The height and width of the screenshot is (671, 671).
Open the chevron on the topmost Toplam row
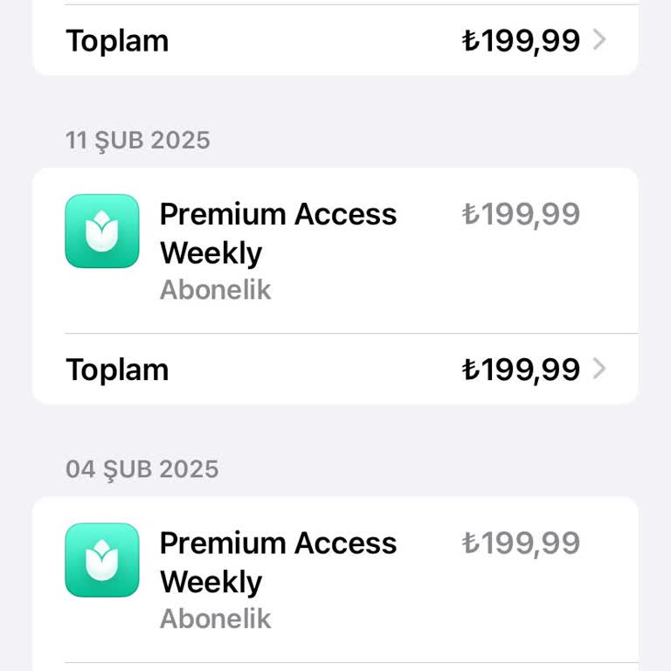(x=599, y=40)
